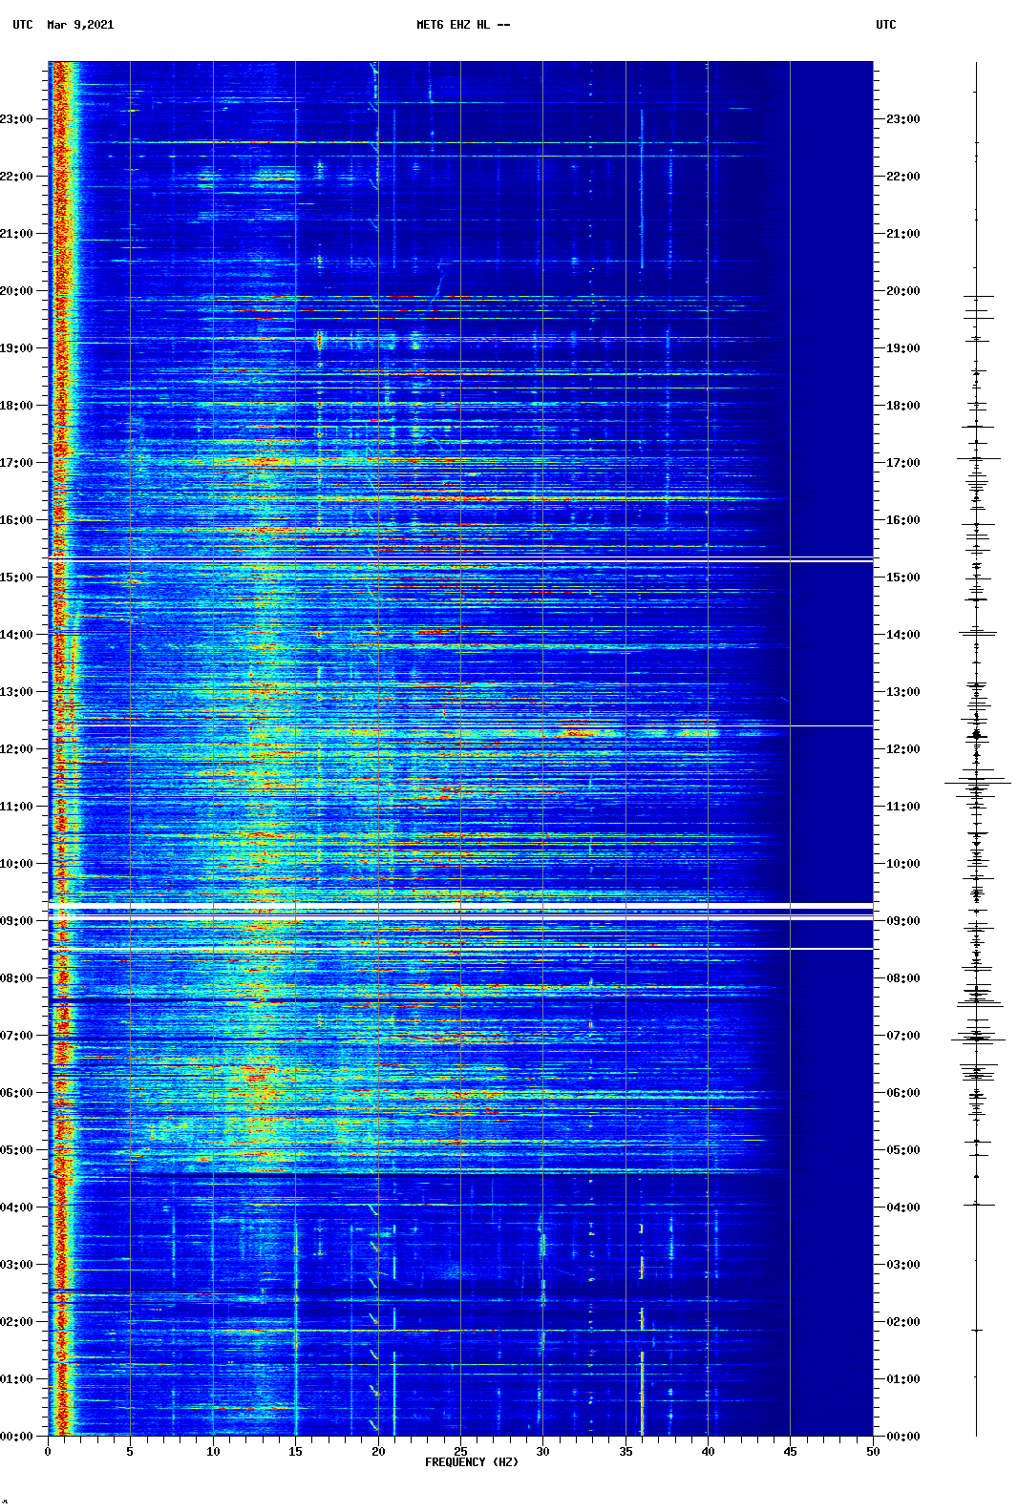Click the 06:00 label on left time axis
Screen dimensions: 1018x1512
(x=17, y=1093)
